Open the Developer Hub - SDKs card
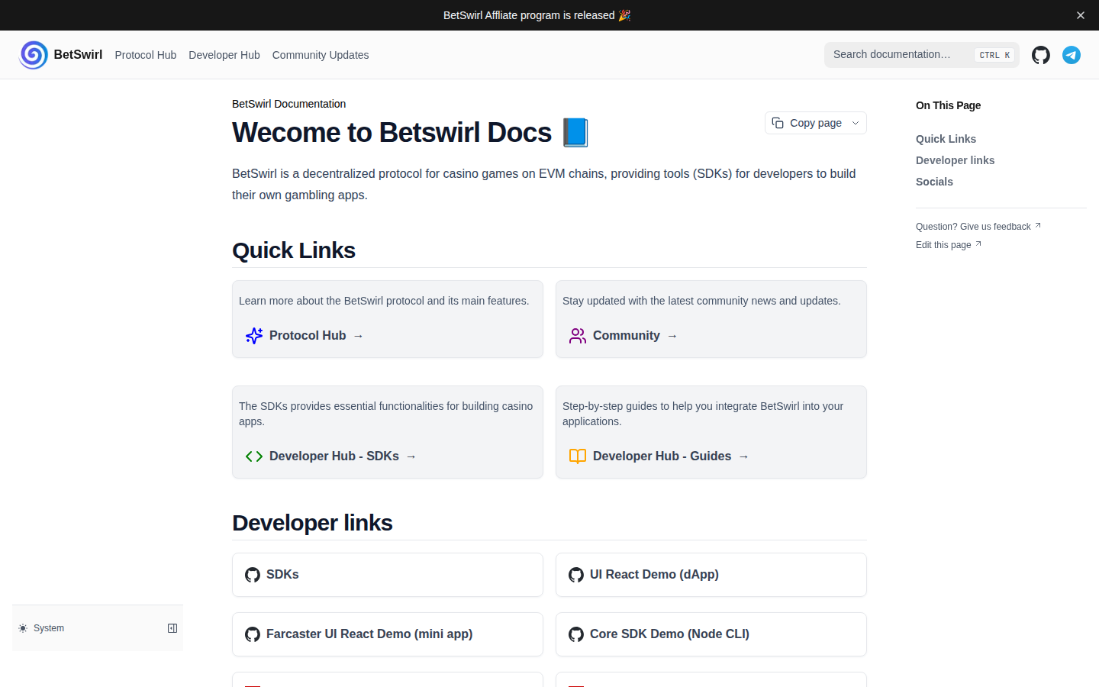 [x=388, y=432]
